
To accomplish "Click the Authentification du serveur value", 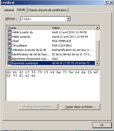I will coord(72,50).
